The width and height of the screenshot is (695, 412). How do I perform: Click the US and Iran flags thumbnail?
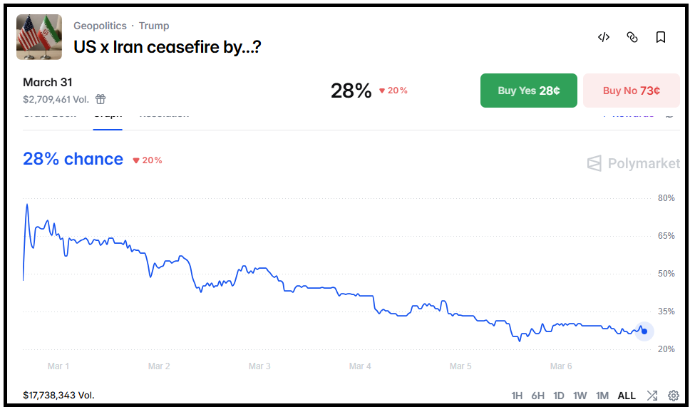tap(39, 36)
